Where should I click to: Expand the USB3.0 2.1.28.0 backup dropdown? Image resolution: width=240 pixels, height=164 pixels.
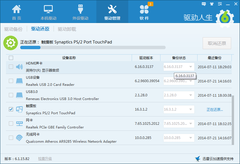(190, 95)
